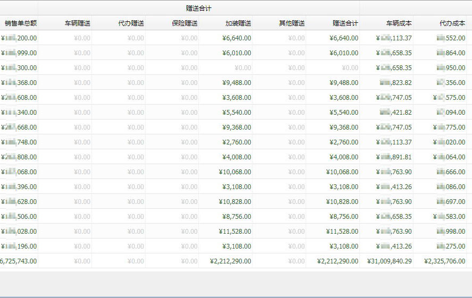Select the 6,725,743.00 sales total cell
Image resolution: width=472 pixels, height=298 pixels.
19,261
